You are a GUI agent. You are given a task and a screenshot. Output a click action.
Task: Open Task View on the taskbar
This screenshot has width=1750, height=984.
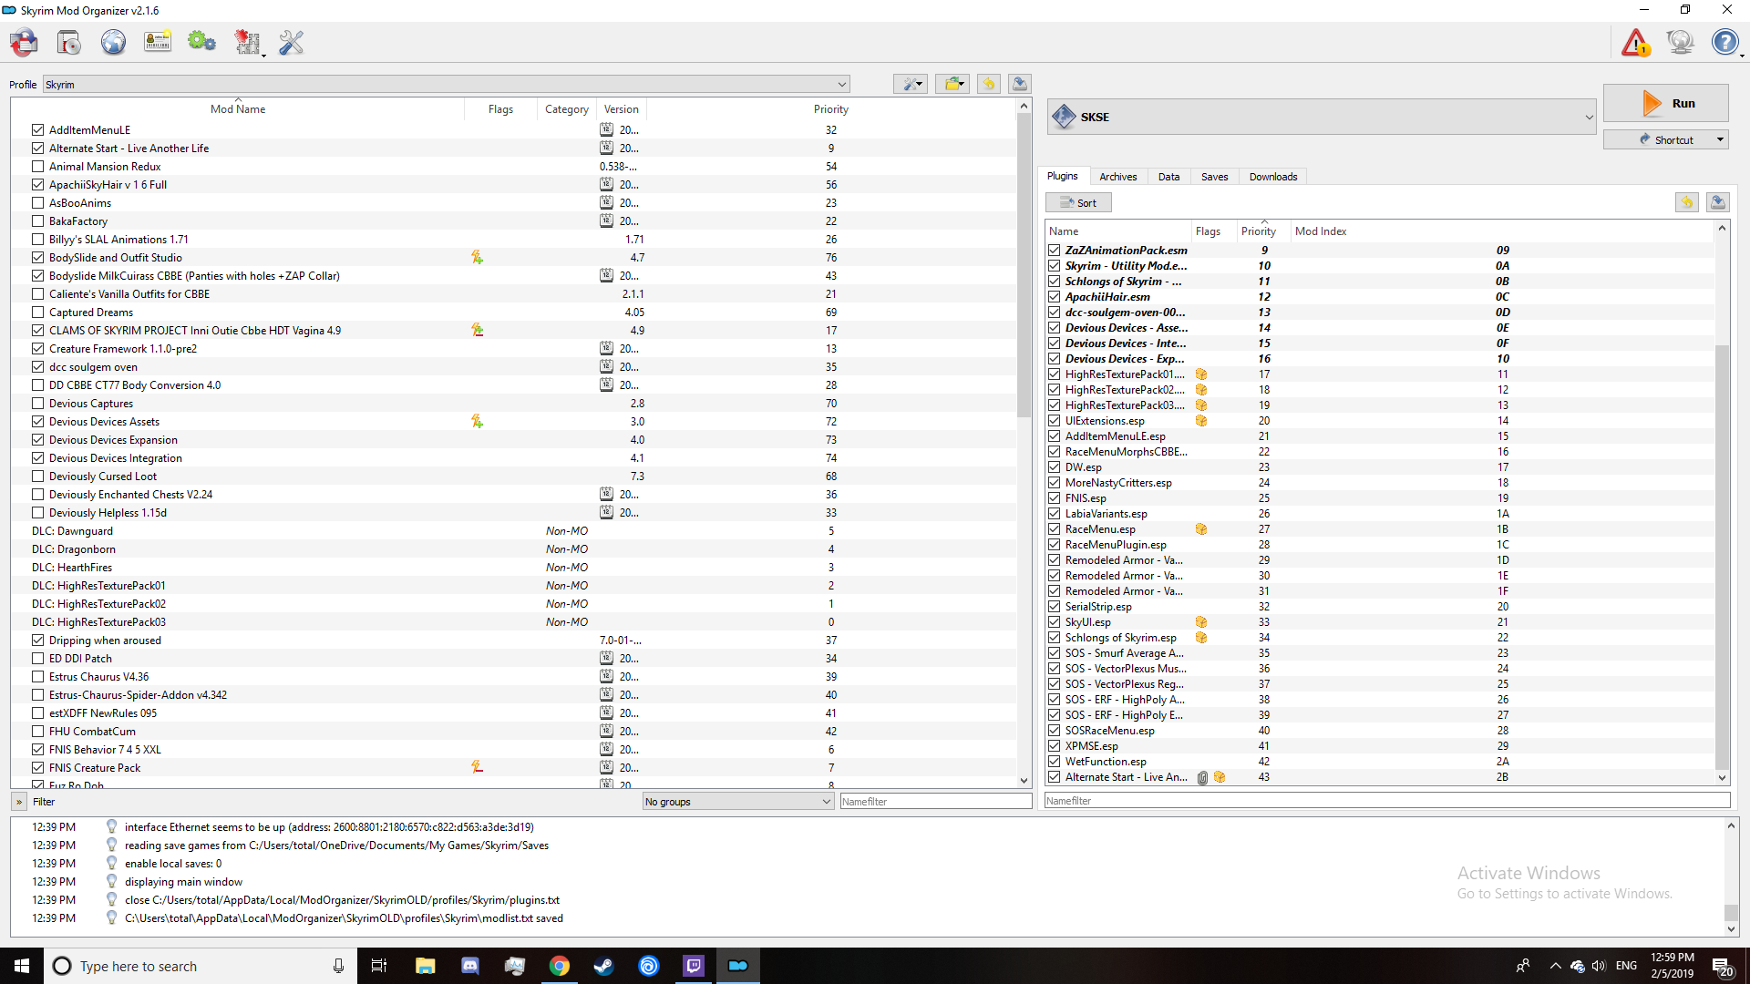point(379,966)
